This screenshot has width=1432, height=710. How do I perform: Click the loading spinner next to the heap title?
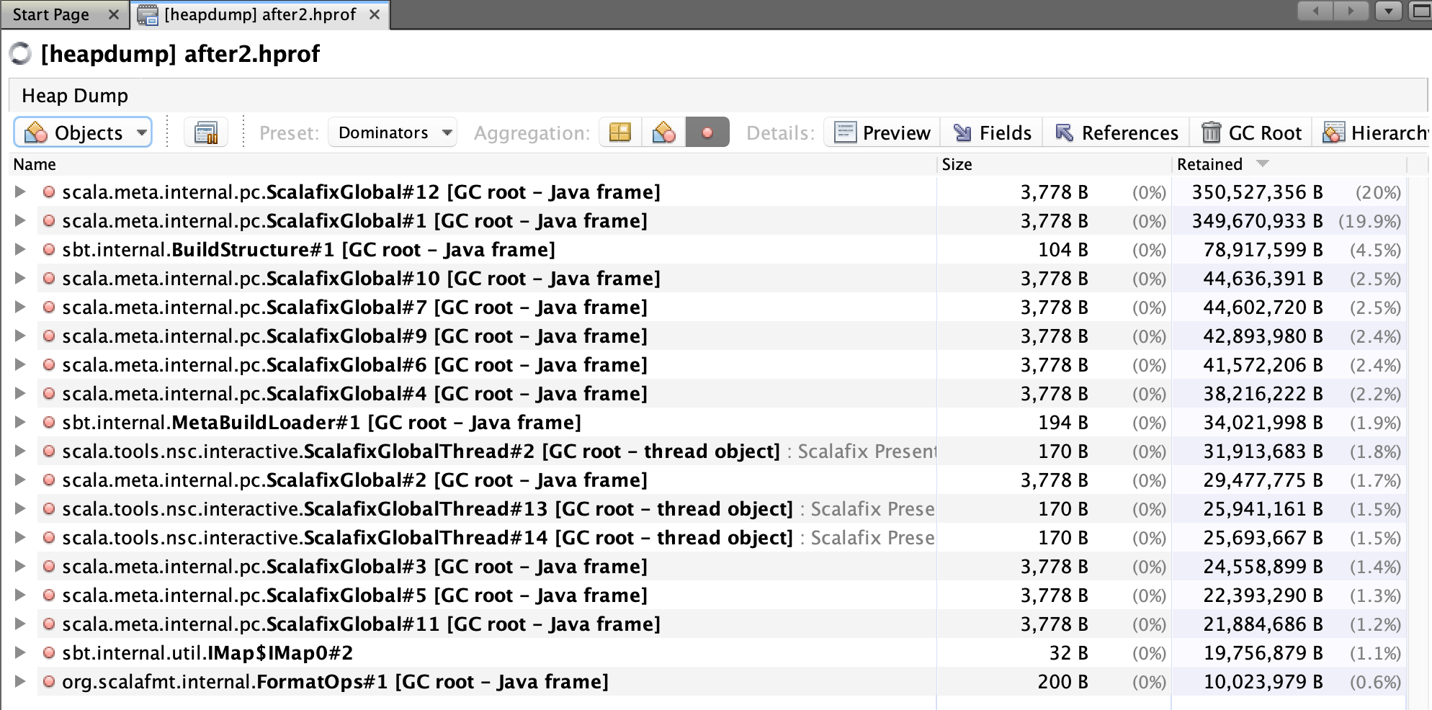click(21, 53)
